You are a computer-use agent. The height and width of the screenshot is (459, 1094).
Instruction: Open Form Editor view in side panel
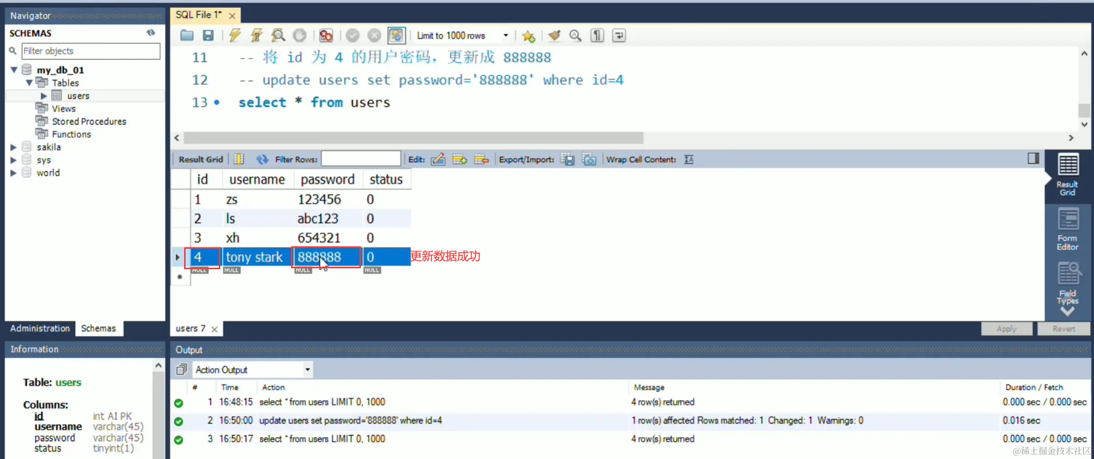coord(1068,229)
